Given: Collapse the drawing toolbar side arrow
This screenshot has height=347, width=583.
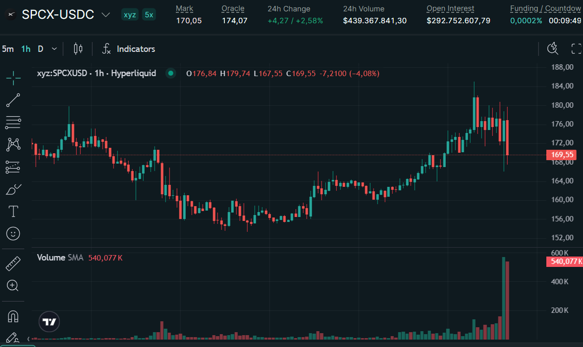Looking at the screenshot, I should coord(29,339).
